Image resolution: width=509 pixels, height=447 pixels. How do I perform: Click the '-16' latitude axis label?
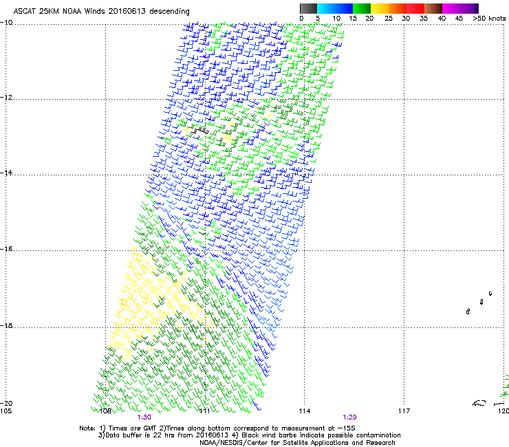tap(6, 249)
